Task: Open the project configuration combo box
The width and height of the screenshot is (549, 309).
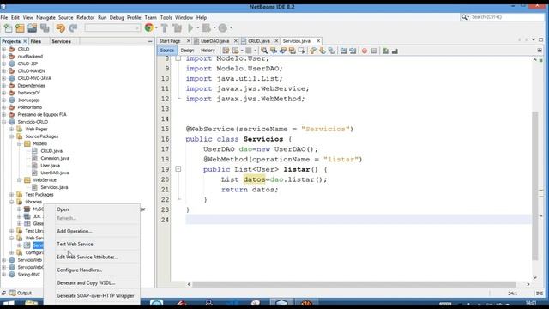Action: point(112,28)
